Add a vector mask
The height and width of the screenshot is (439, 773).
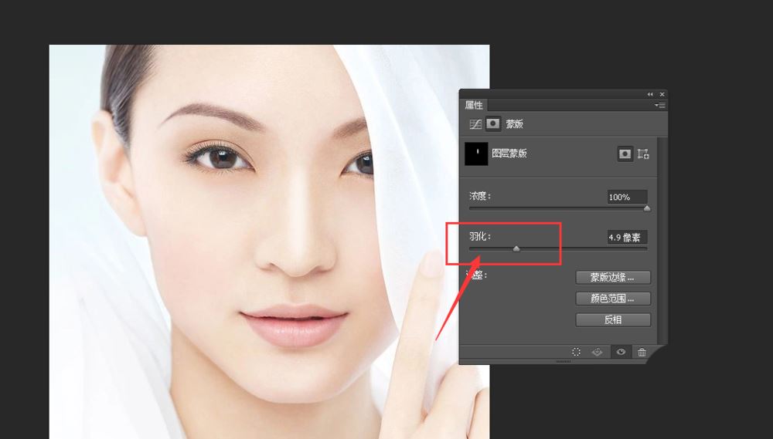643,154
